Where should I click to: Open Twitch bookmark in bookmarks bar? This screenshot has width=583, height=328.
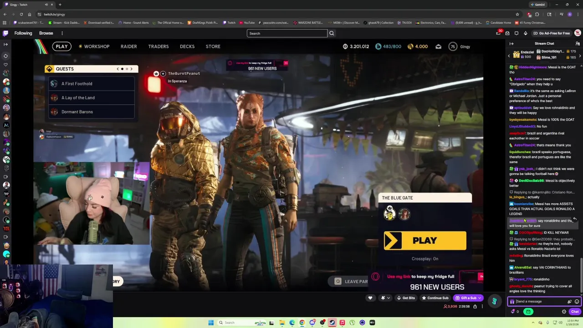click(x=229, y=22)
